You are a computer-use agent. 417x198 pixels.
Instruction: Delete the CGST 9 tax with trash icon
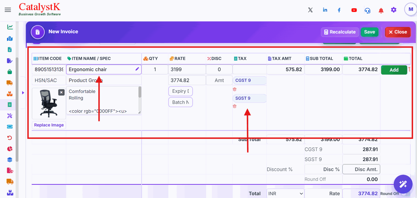tap(235, 89)
